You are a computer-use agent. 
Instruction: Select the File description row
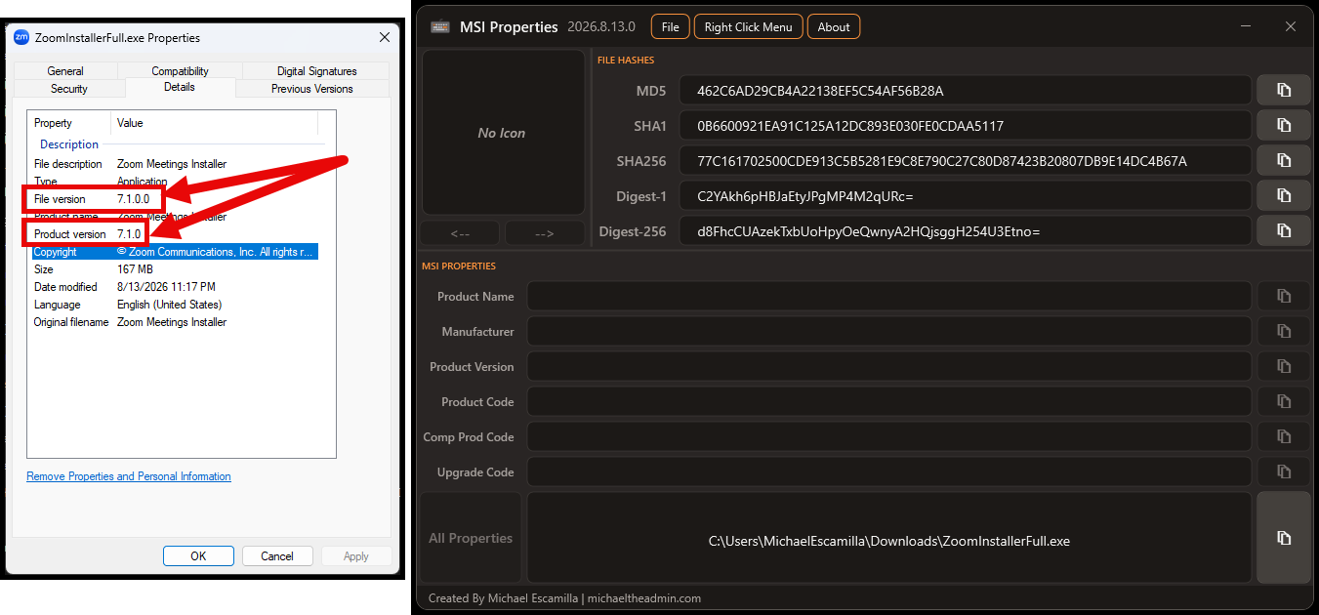point(174,164)
